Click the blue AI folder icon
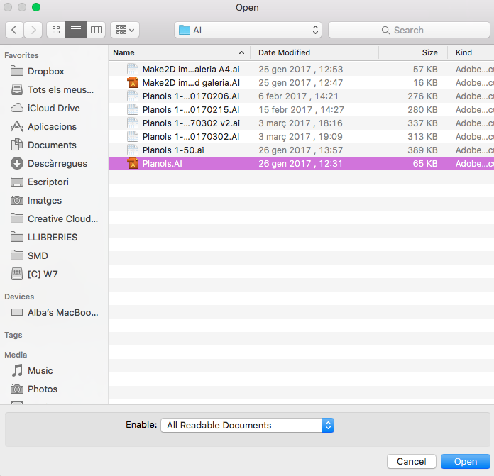The image size is (494, 476). point(185,30)
